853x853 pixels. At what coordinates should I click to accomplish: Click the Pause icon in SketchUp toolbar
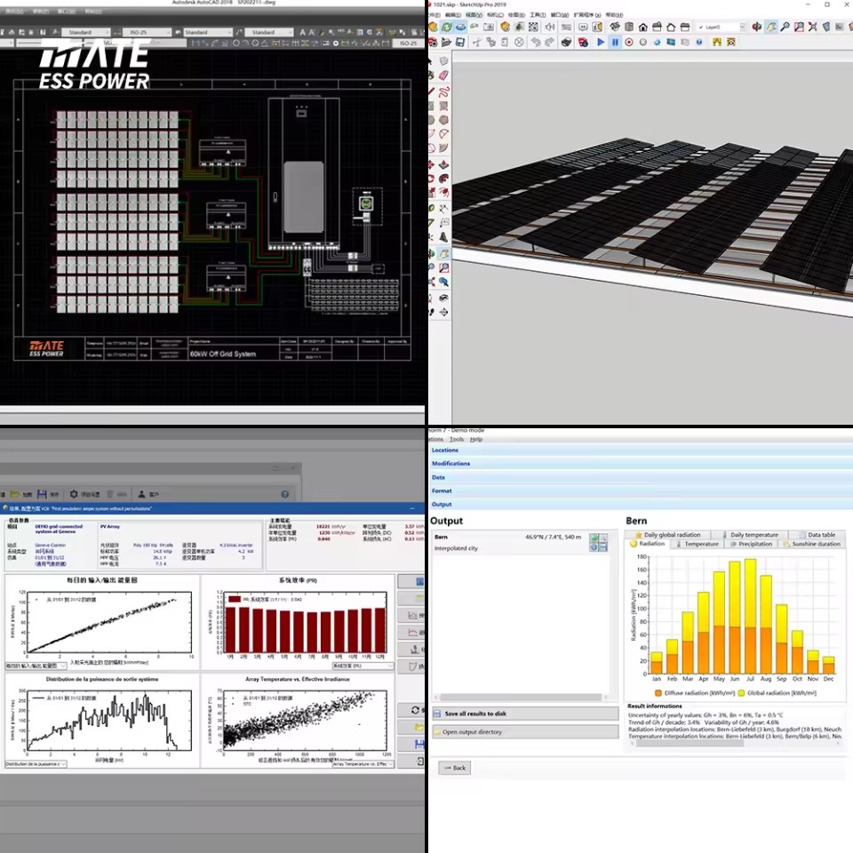coord(615,42)
